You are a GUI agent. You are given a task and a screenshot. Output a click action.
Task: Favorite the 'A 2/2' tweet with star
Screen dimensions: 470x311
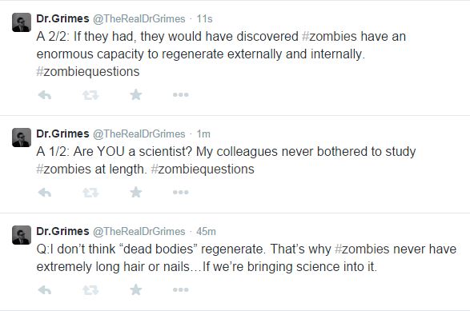coord(136,94)
